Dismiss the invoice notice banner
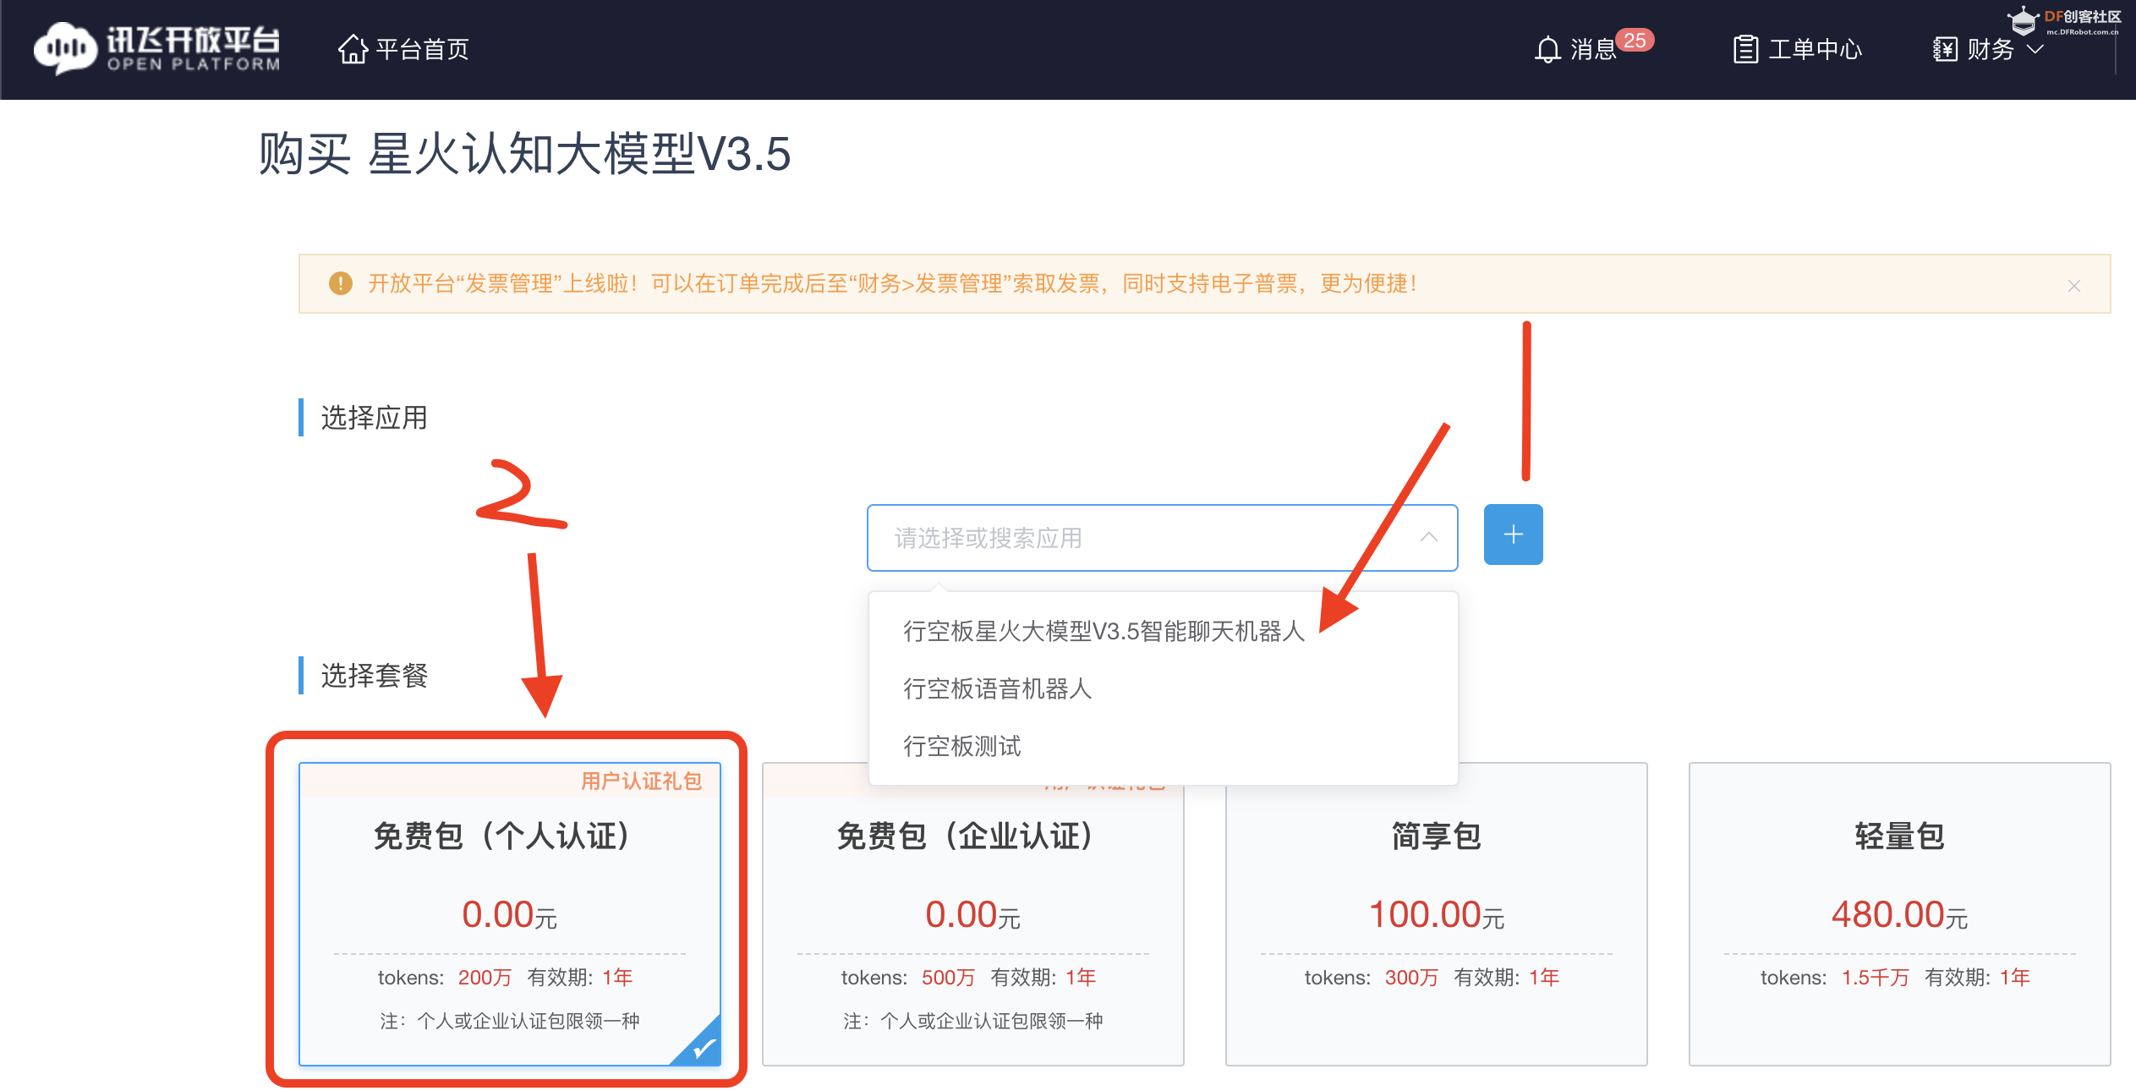 [x=2074, y=286]
